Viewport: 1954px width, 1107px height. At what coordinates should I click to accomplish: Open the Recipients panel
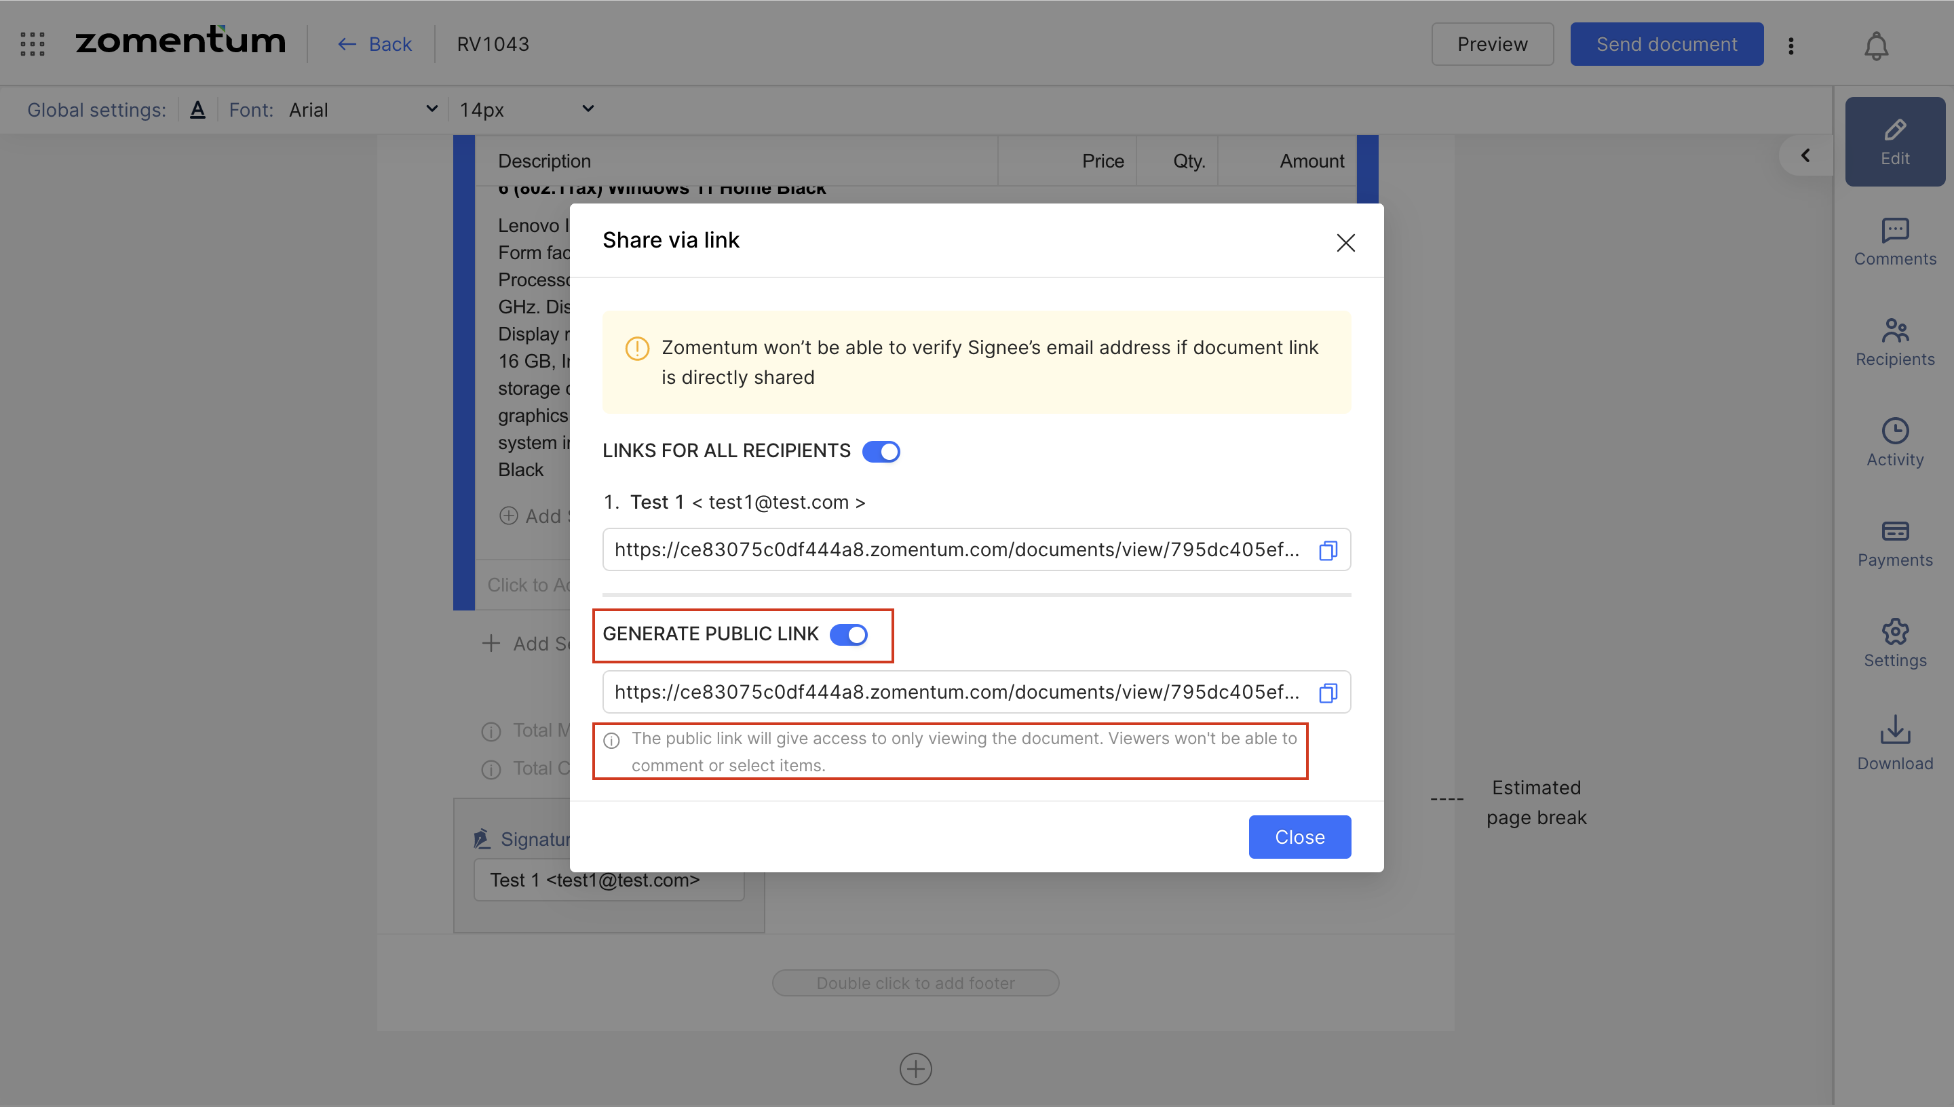(x=1894, y=342)
